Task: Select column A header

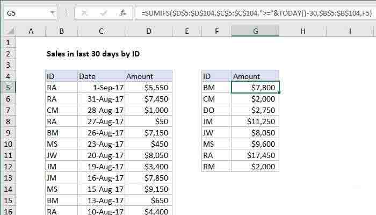Action: pyautogui.click(x=31, y=32)
